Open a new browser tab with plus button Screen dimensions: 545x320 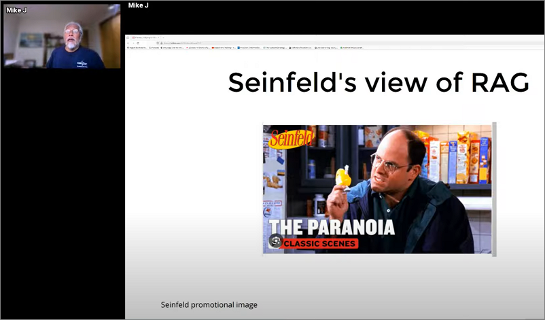click(x=163, y=37)
